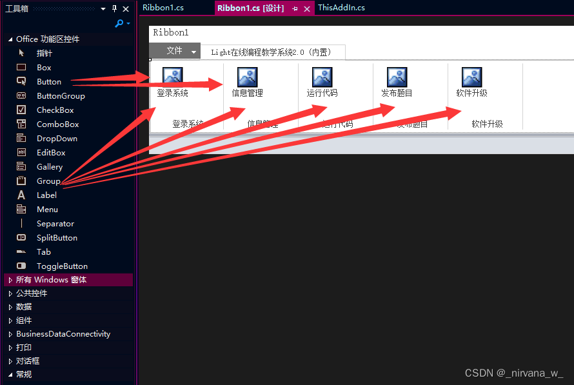This screenshot has height=385, width=574.
Task: Choose the Group control icon
Action: tap(21, 181)
